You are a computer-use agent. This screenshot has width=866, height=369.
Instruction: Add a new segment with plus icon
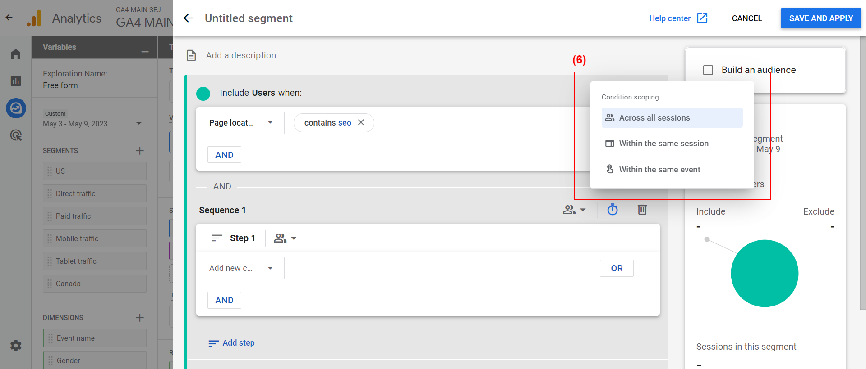click(140, 151)
